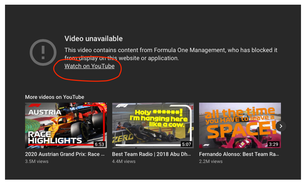Viewport: 304px width, 183px height.
Task: Show next videos with the right arrow
Action: click(281, 126)
